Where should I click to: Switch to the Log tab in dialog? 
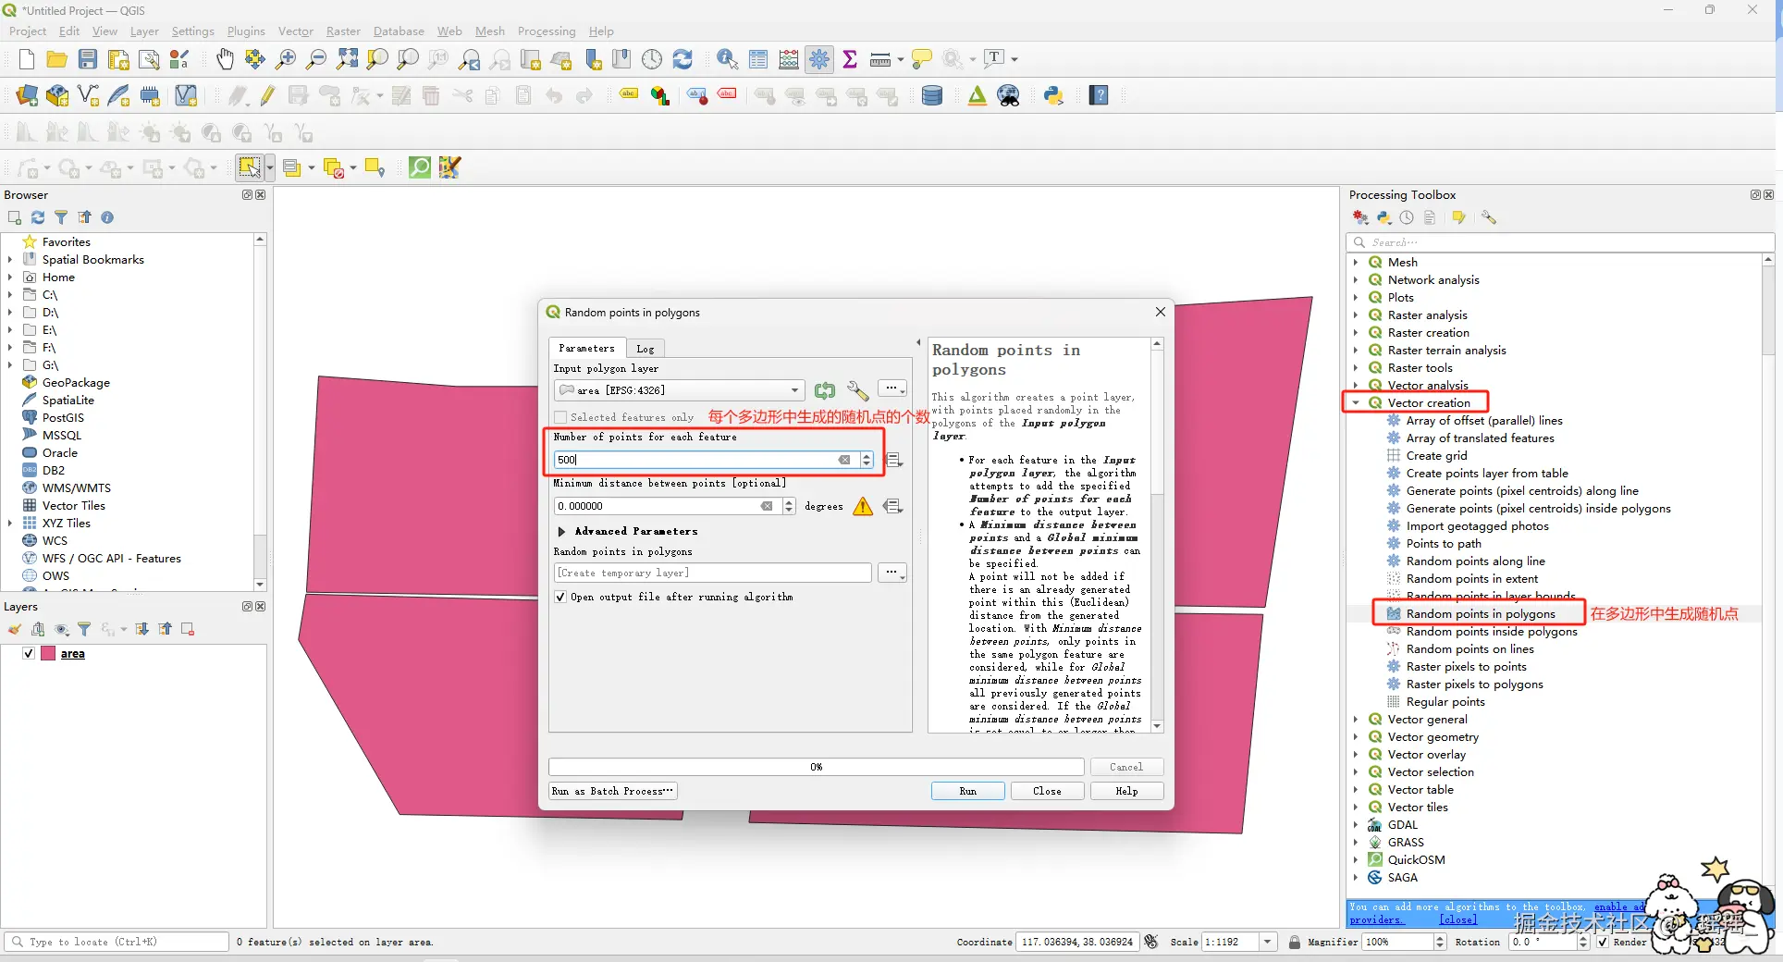pyautogui.click(x=646, y=349)
